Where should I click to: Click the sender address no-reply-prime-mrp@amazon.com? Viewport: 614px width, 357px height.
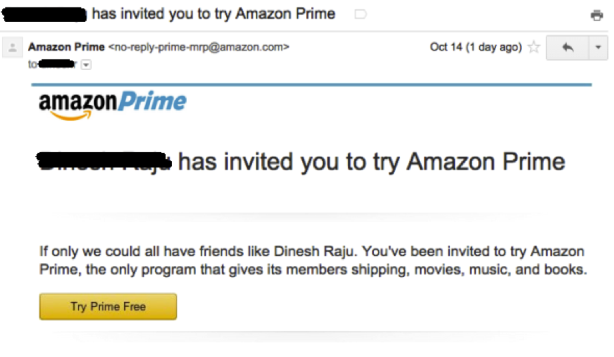(199, 47)
